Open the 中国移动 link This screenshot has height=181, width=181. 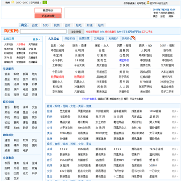pyautogui.click(x=167, y=60)
